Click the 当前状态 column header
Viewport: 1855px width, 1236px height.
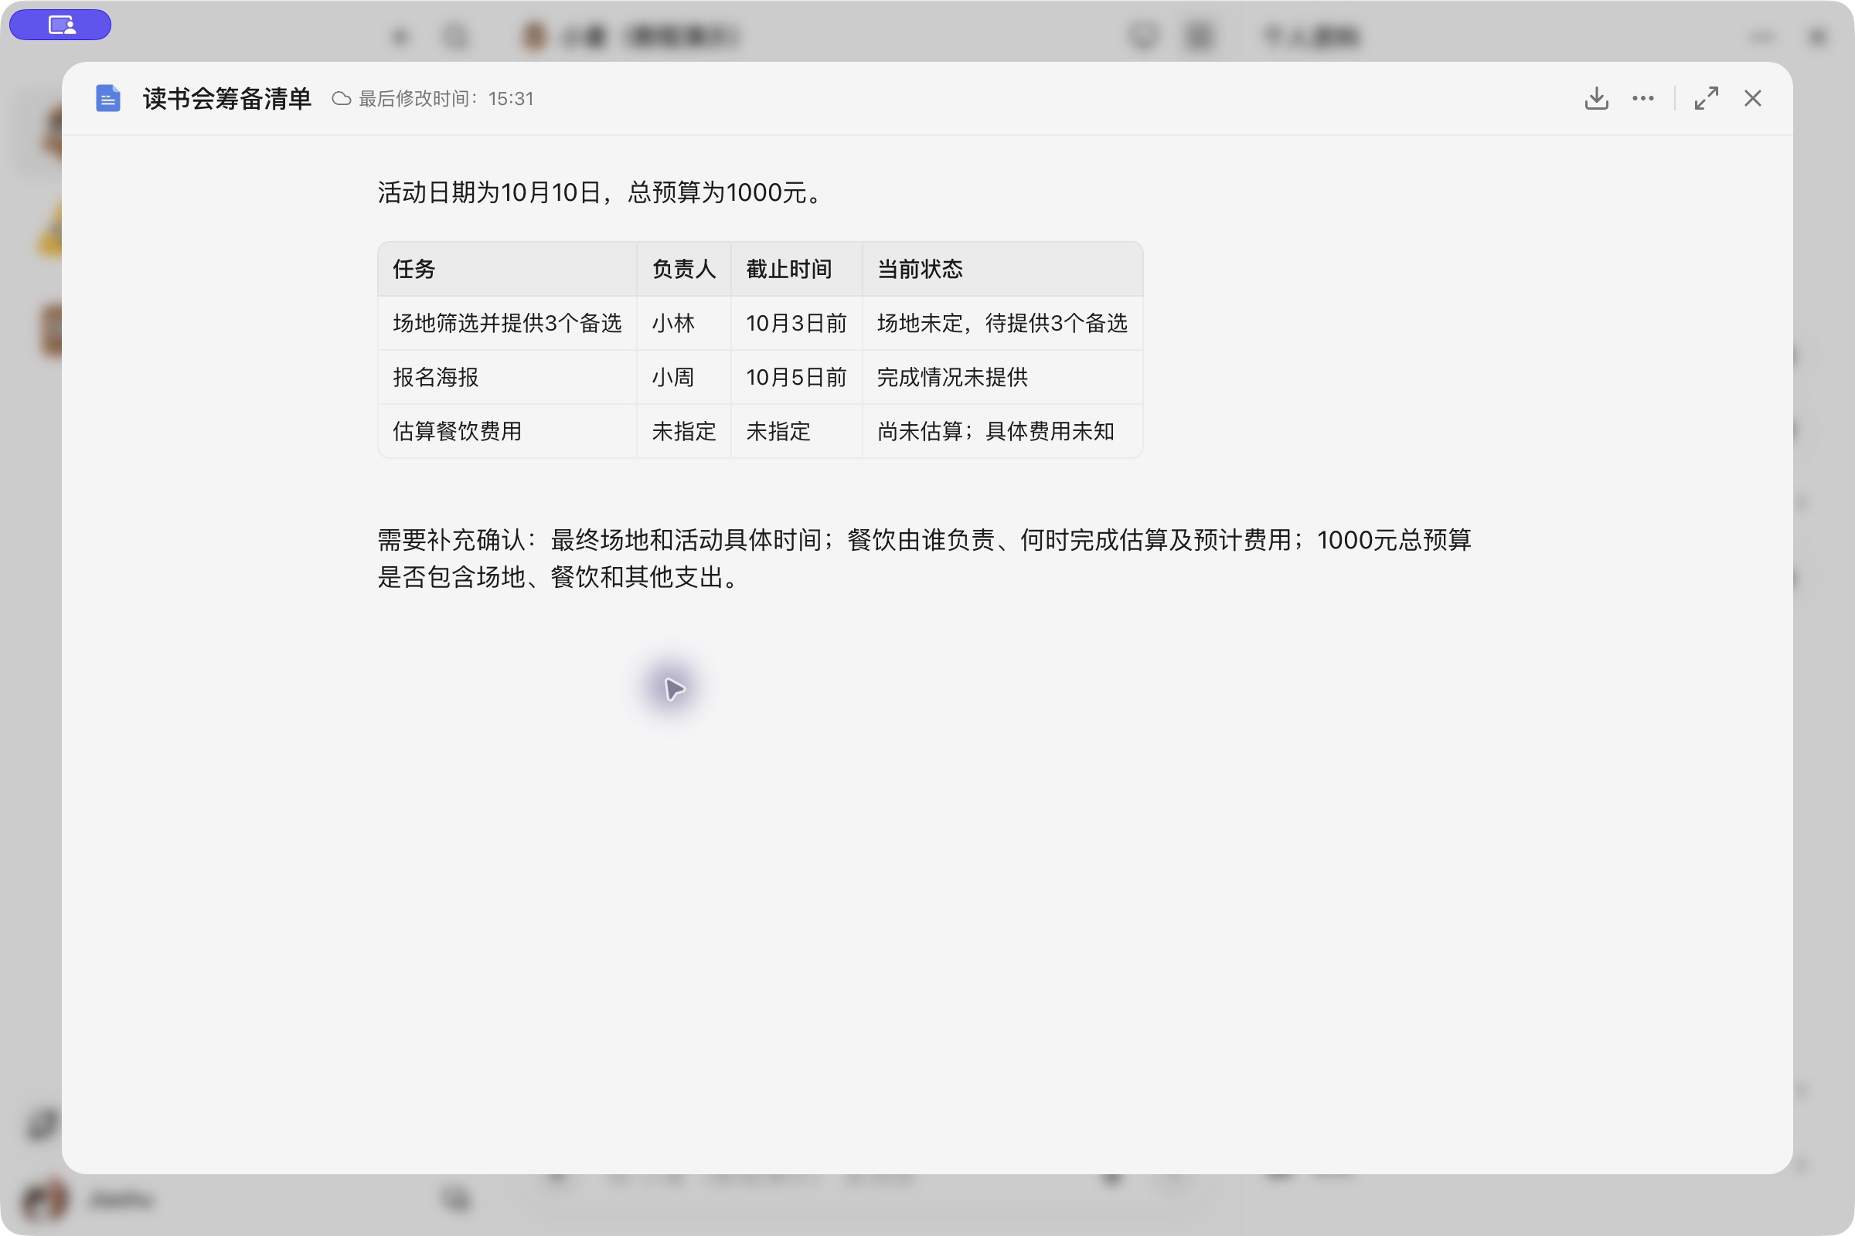point(1002,269)
